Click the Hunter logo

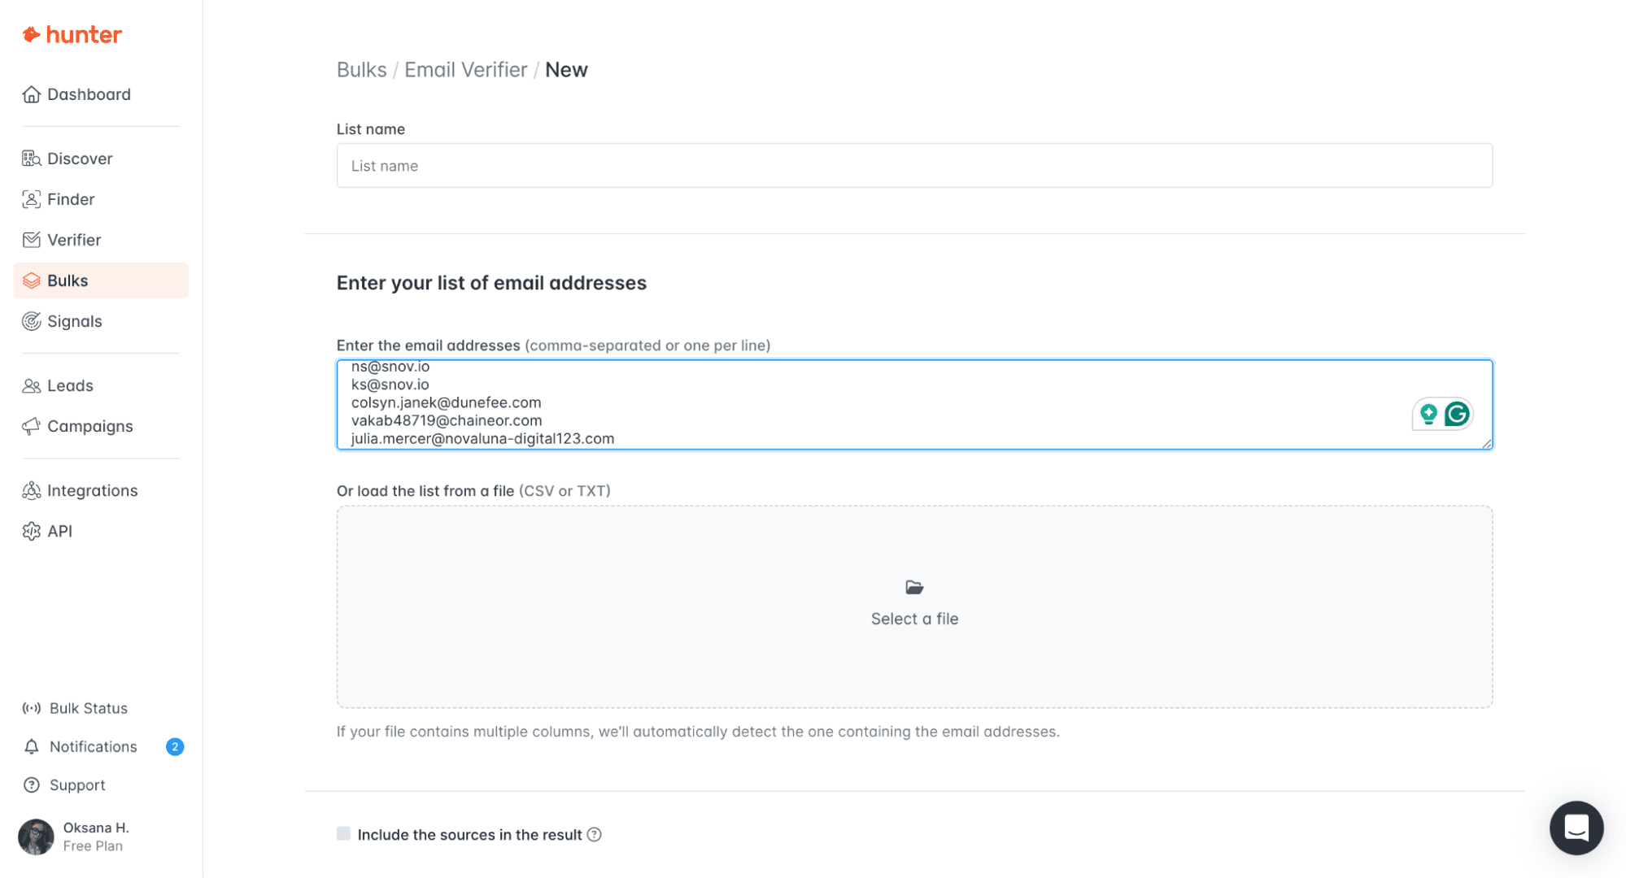tap(72, 34)
